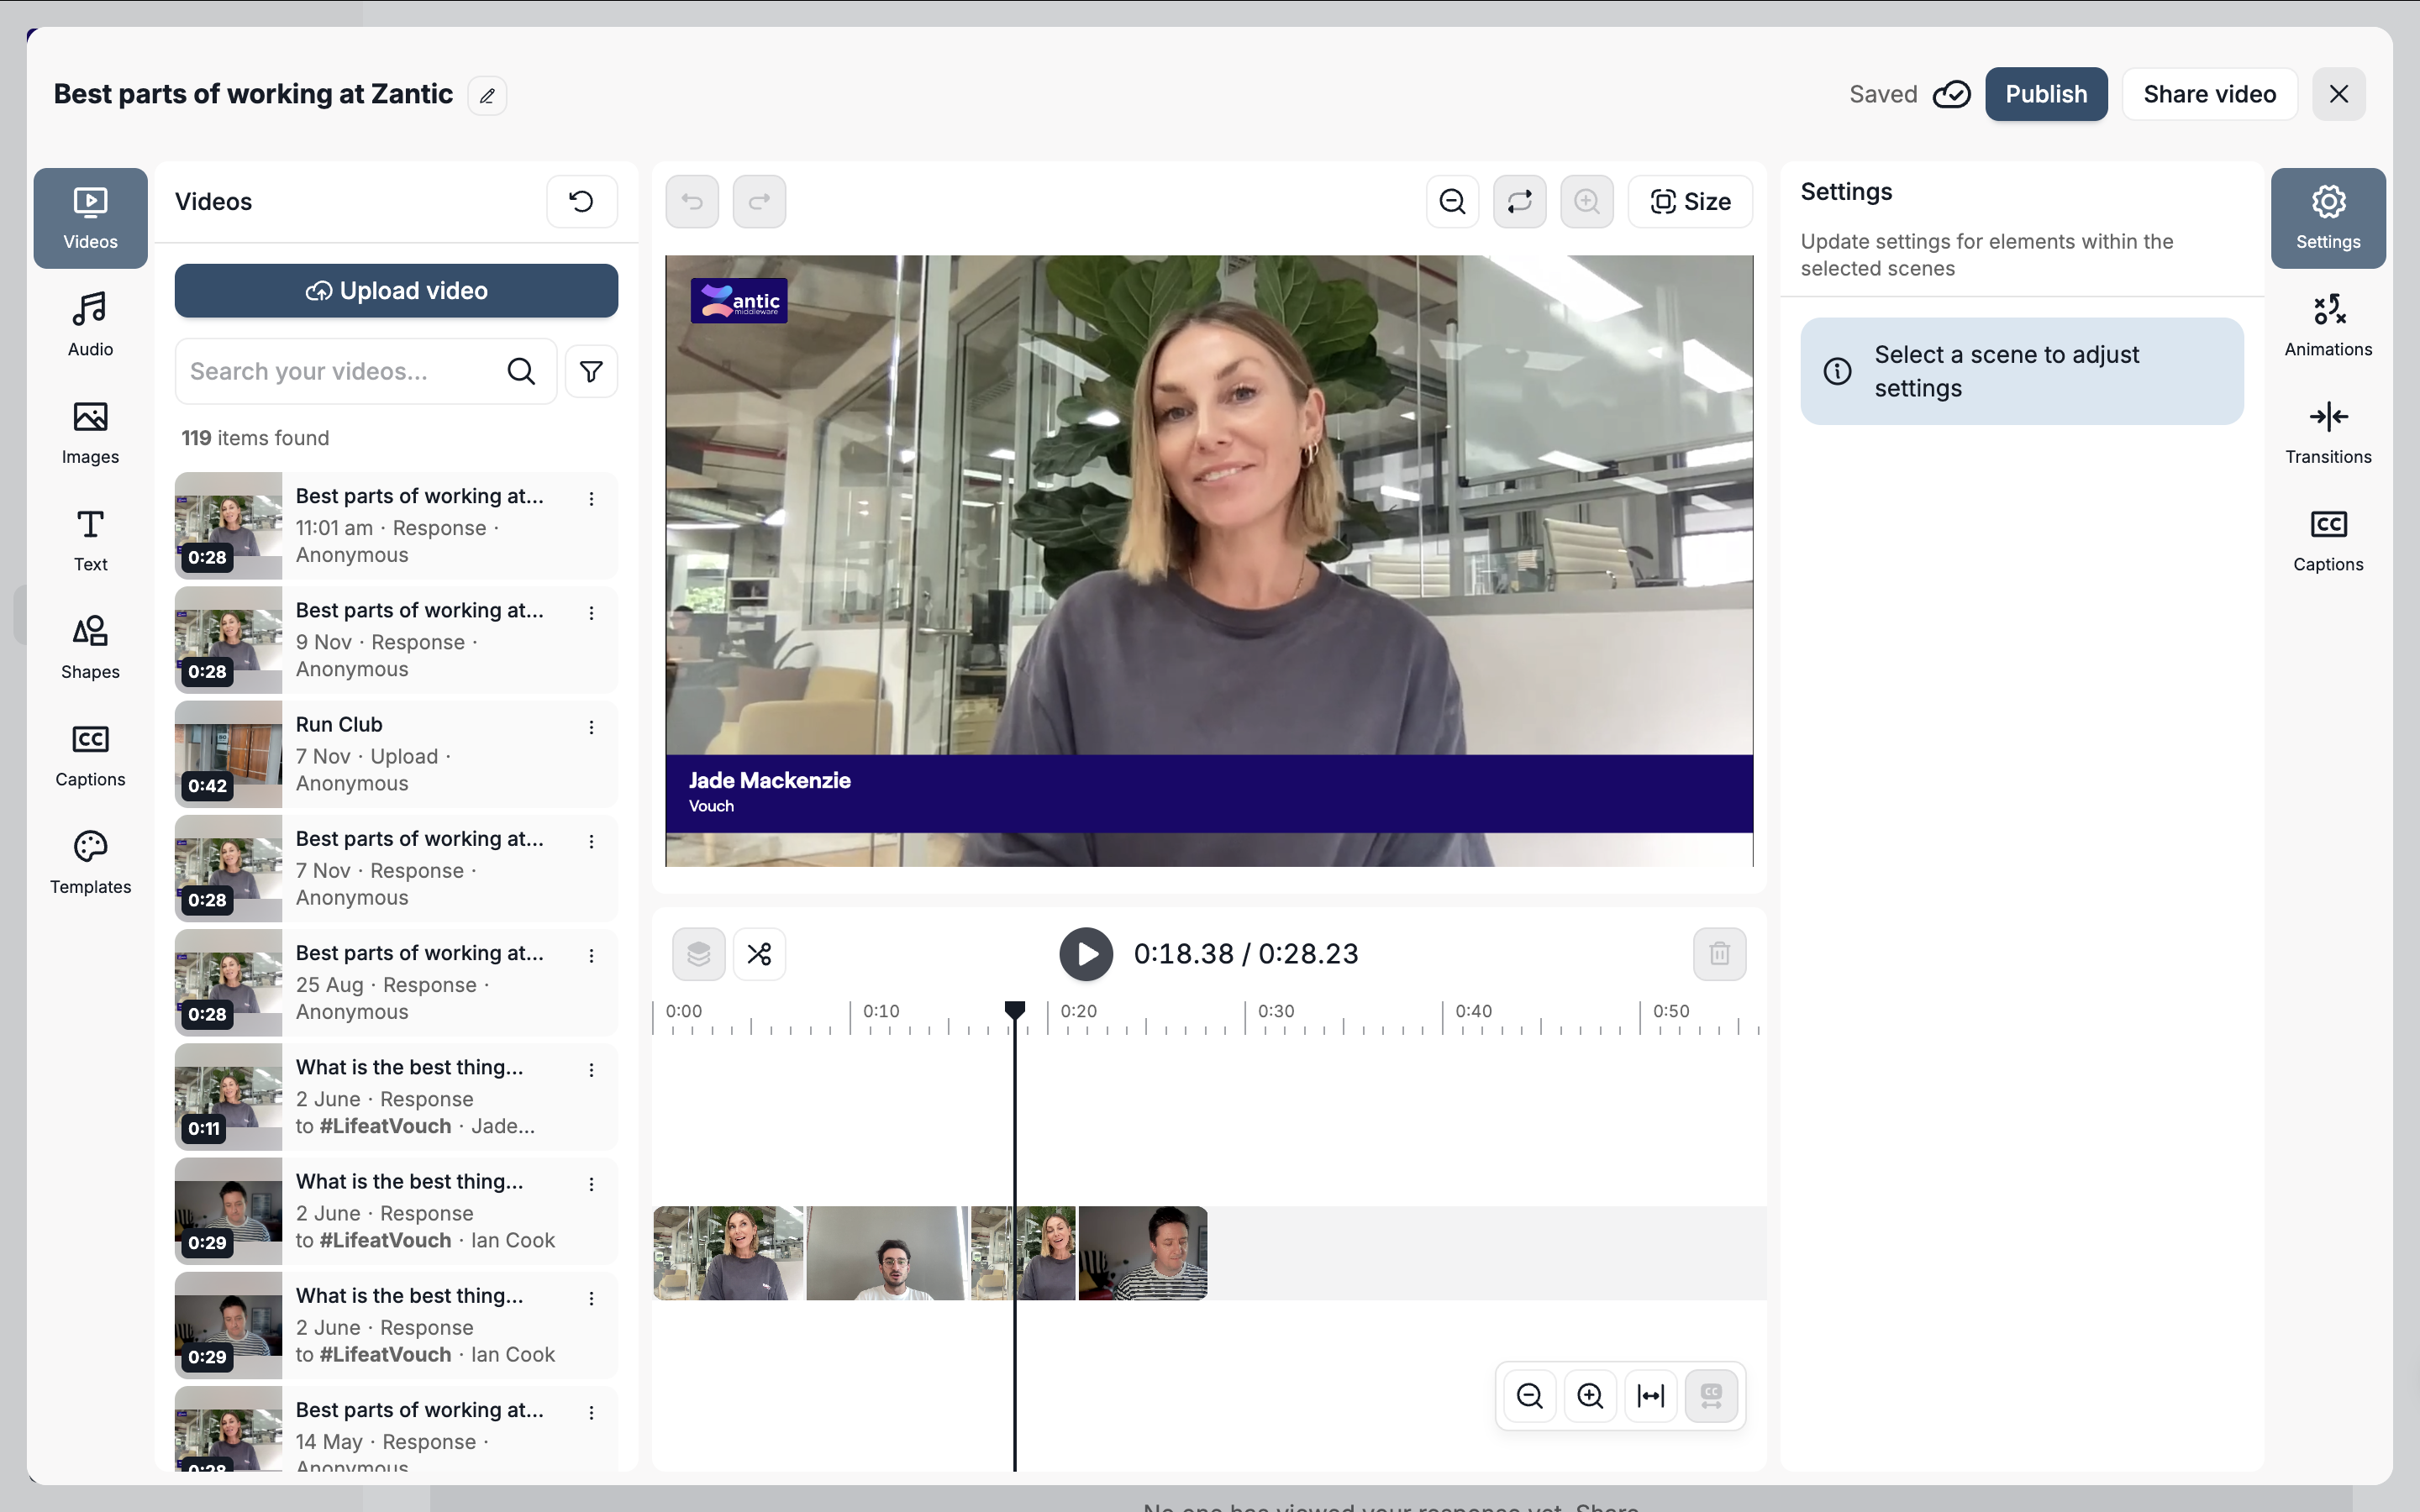Zoom out the preview canvas
2420x1512 pixels.
pos(1452,202)
